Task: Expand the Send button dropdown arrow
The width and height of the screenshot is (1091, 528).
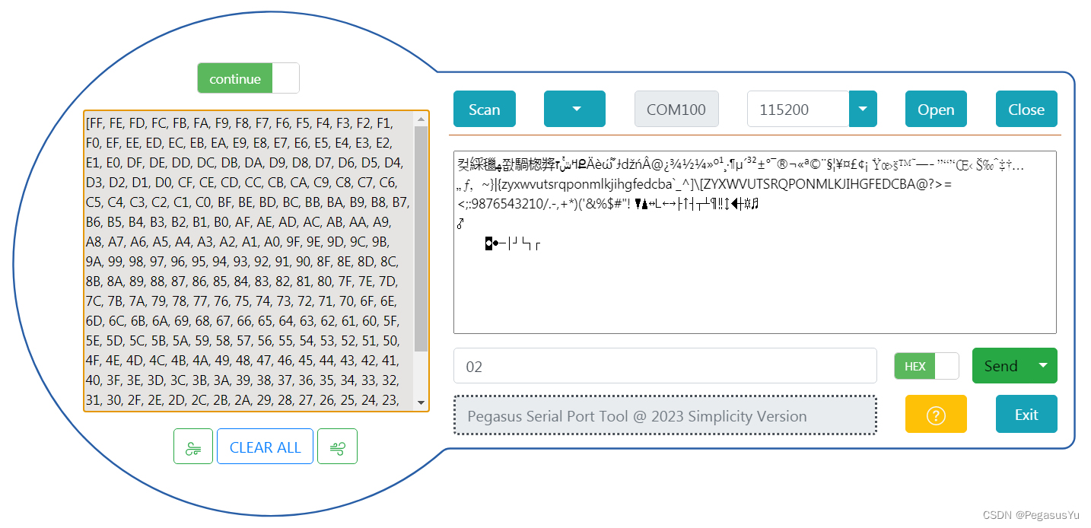Action: (x=1045, y=365)
